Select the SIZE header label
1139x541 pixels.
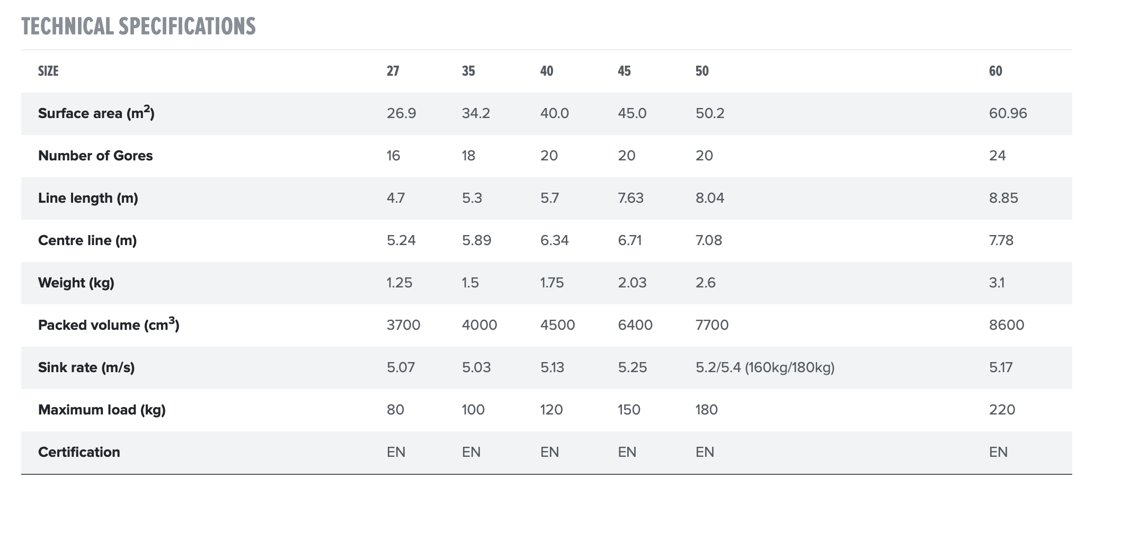[x=48, y=71]
